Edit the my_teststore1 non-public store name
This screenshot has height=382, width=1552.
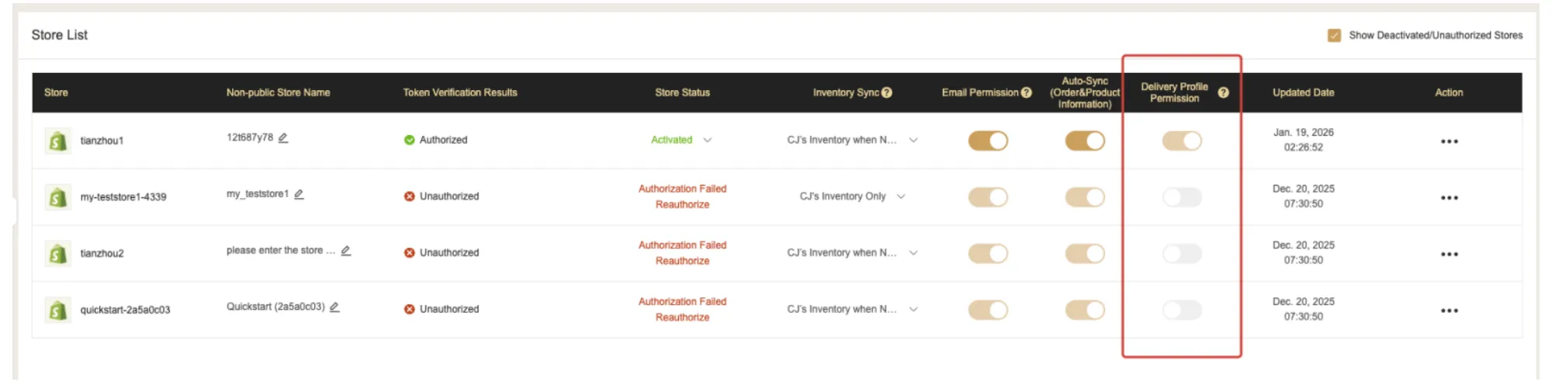pos(299,194)
